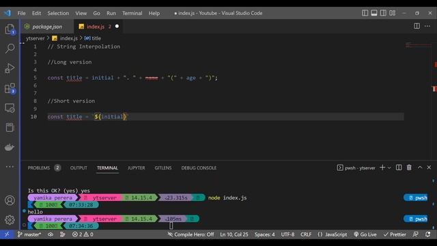
Task: Click ytserver in the breadcrumb
Action: coord(35,38)
